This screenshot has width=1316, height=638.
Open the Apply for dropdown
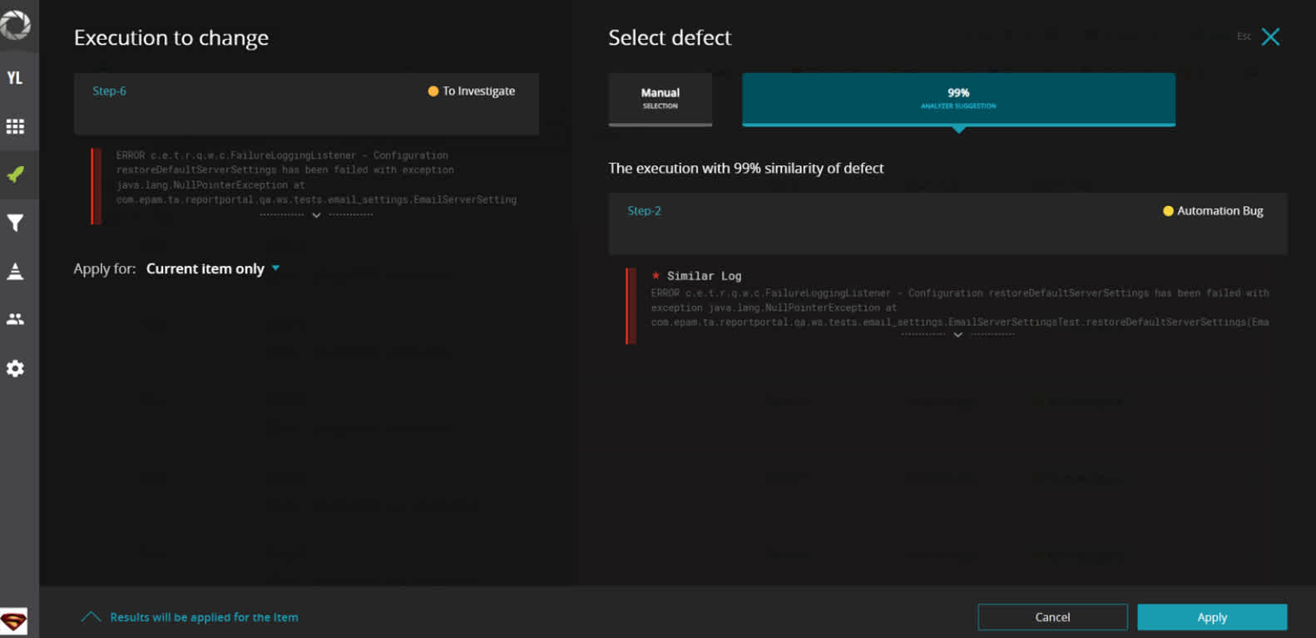pyautogui.click(x=213, y=268)
